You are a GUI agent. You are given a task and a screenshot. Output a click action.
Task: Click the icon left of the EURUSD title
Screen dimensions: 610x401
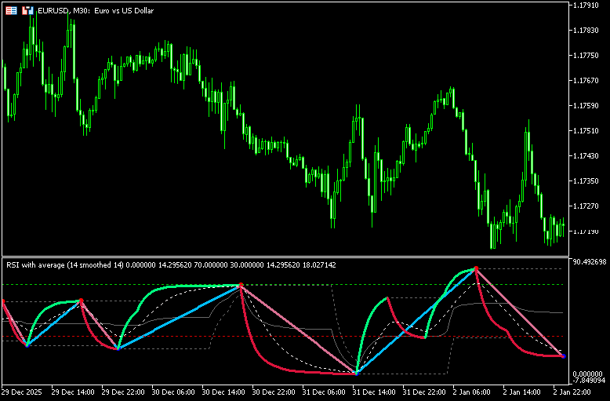(27, 11)
